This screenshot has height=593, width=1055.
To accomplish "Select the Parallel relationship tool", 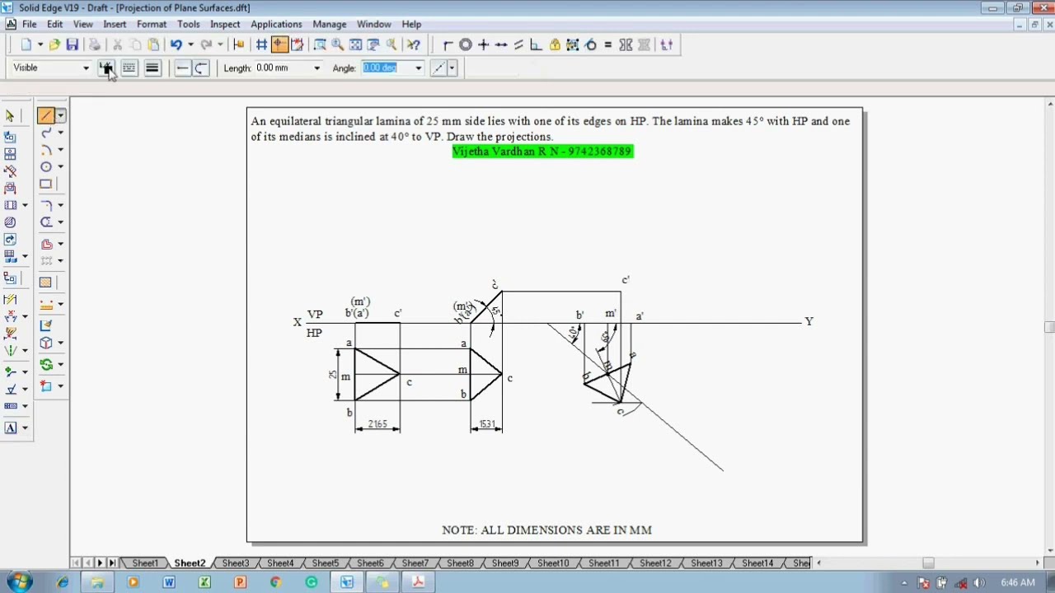I will pos(518,44).
